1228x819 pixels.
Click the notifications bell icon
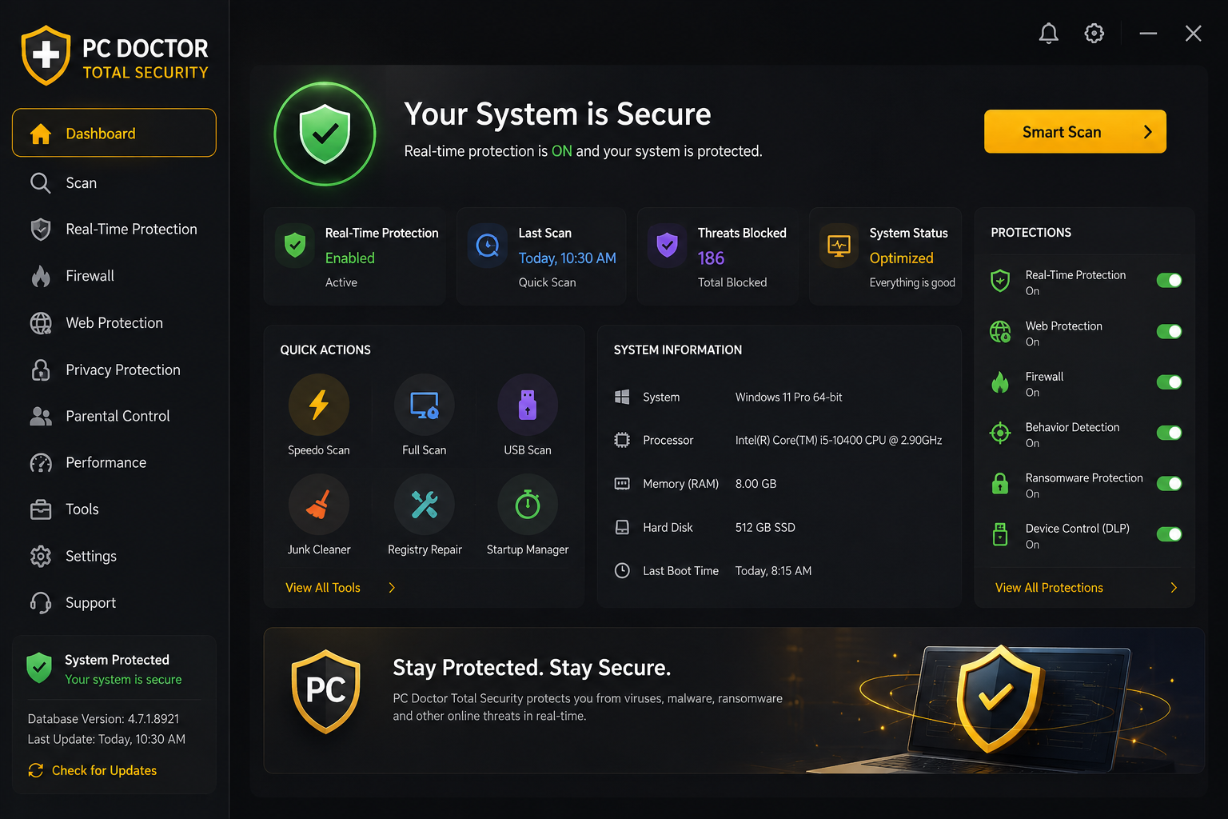1048,34
